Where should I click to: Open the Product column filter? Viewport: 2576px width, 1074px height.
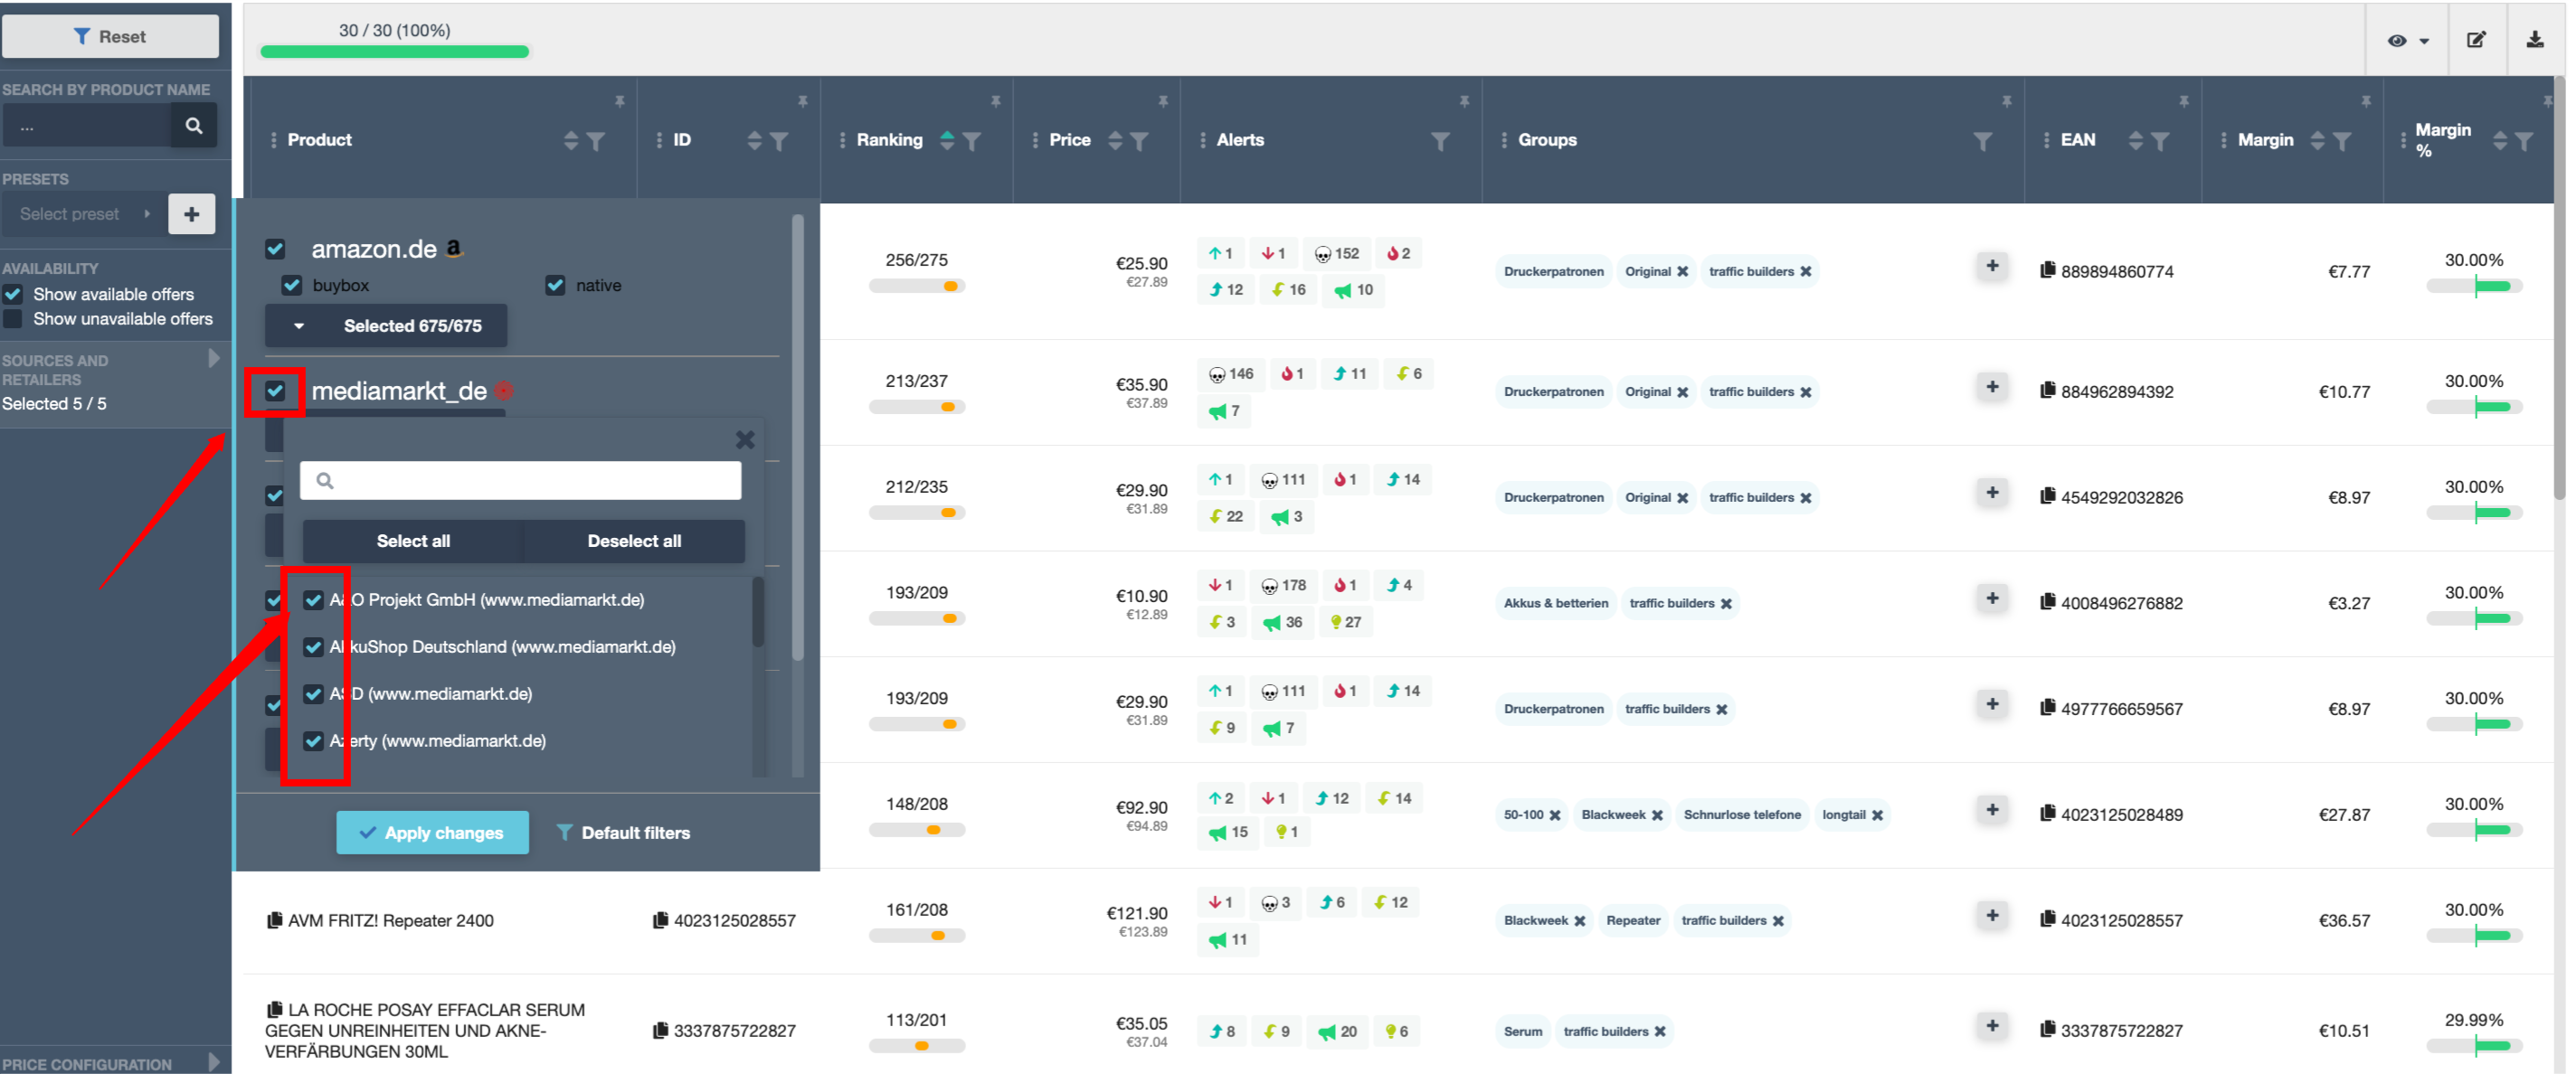[x=596, y=141]
